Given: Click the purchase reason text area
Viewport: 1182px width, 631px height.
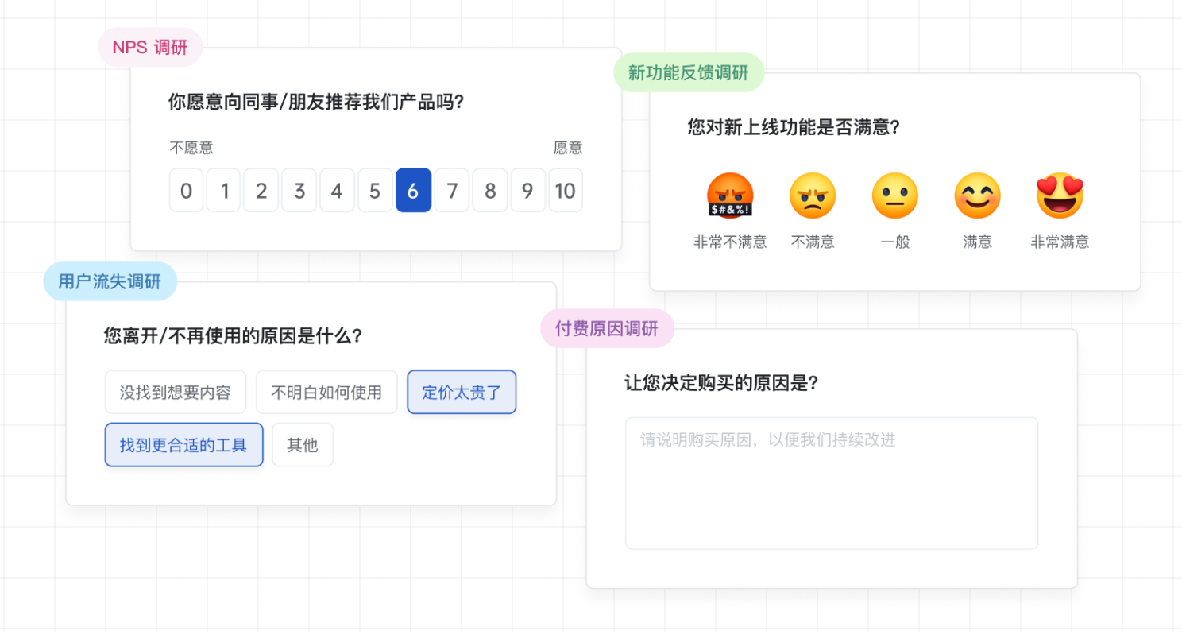Looking at the screenshot, I should pos(832,483).
